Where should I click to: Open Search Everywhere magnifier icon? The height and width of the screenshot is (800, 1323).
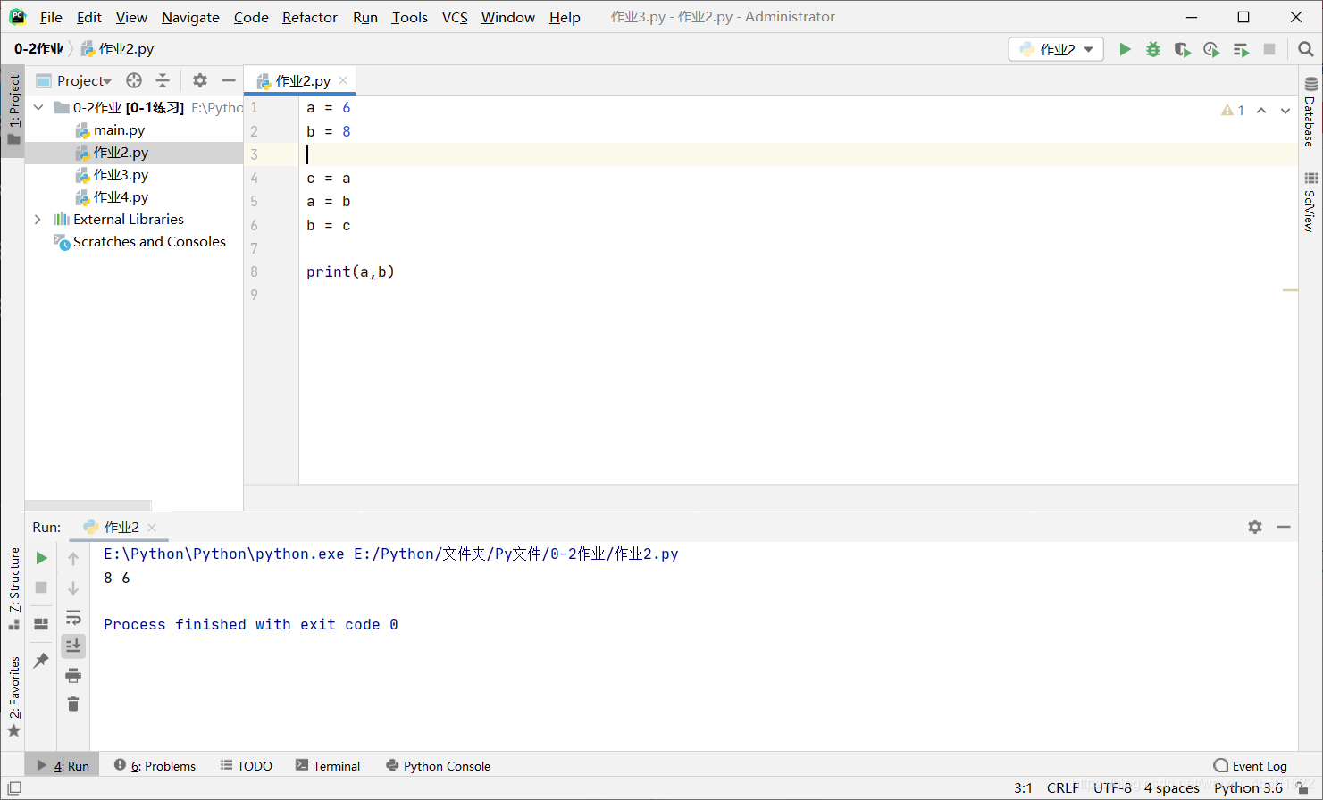tap(1305, 49)
